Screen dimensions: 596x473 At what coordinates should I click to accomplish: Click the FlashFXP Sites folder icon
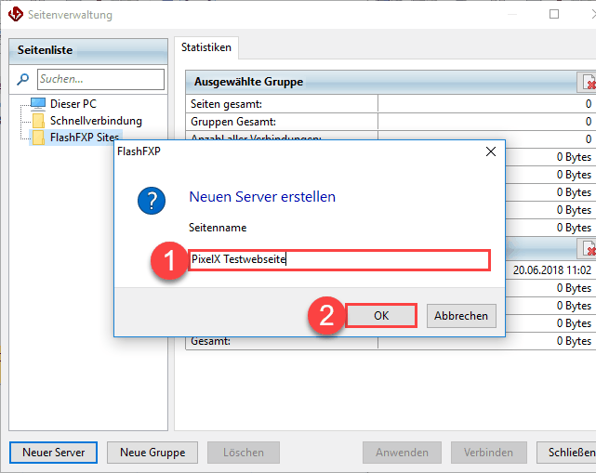[38, 138]
